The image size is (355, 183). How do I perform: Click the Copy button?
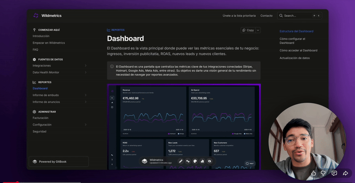[248, 30]
